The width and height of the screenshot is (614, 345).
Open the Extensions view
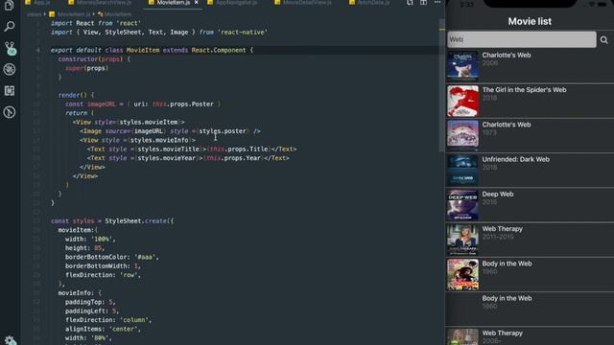tap(9, 91)
